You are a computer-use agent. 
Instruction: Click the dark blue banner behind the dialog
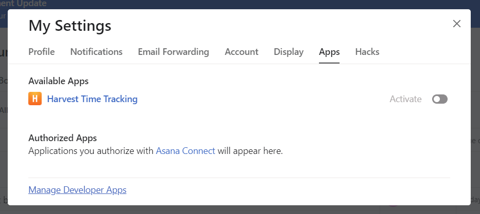click(x=257, y=4)
